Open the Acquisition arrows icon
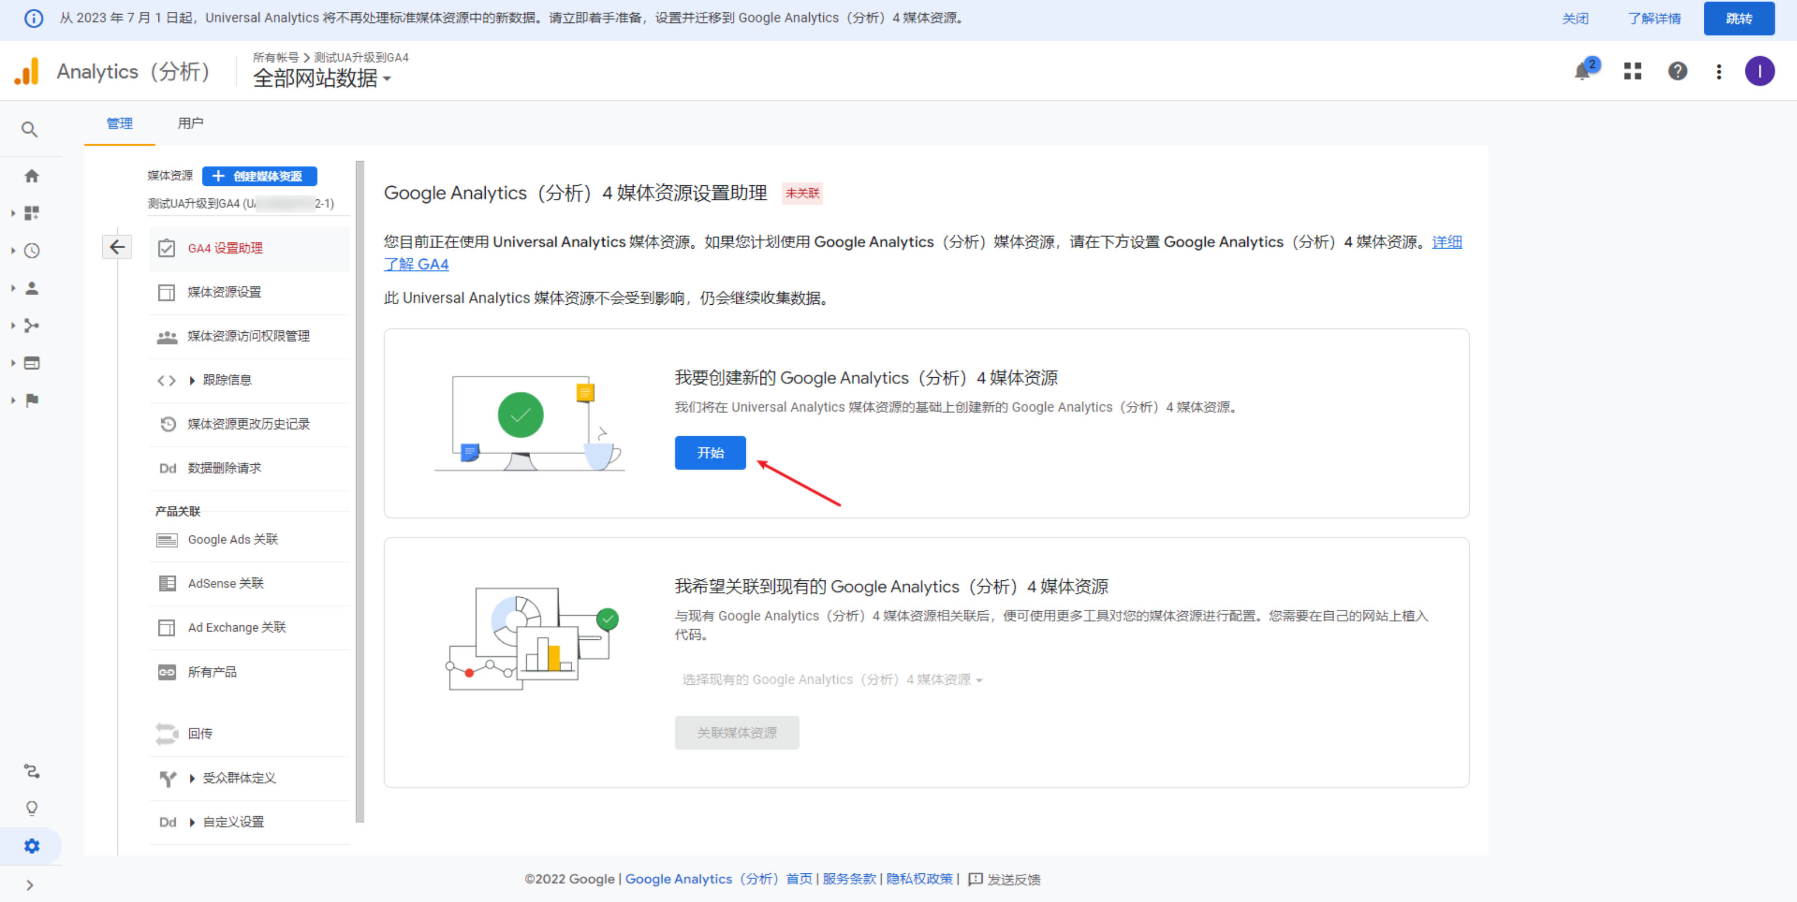 click(31, 326)
